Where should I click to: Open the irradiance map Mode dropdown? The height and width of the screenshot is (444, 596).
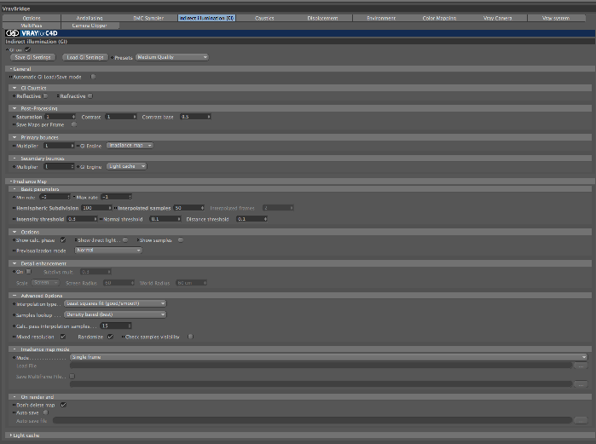[329, 357]
